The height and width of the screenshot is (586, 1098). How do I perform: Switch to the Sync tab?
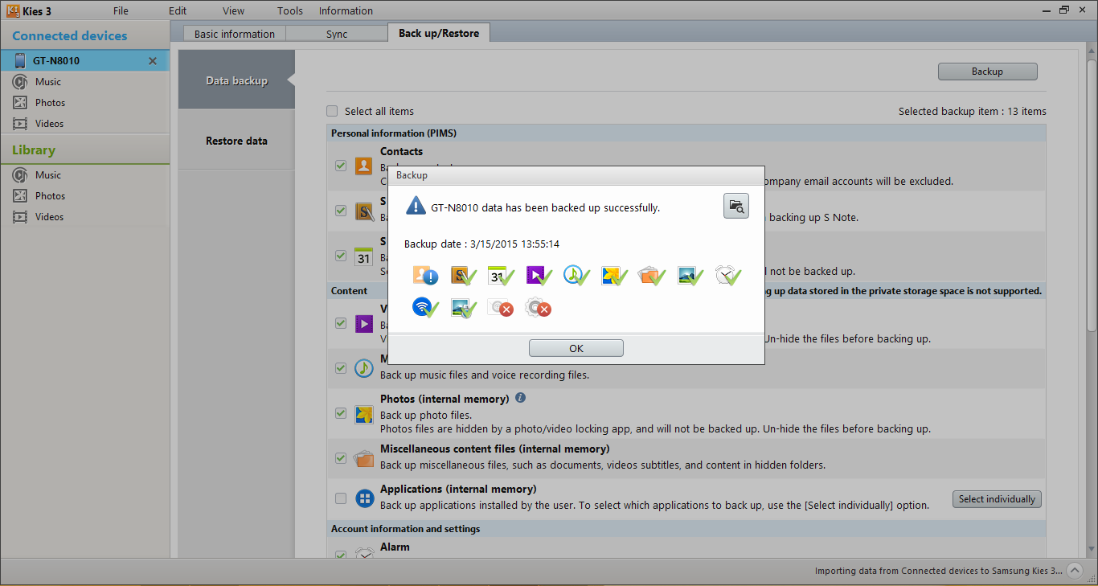[x=337, y=34]
